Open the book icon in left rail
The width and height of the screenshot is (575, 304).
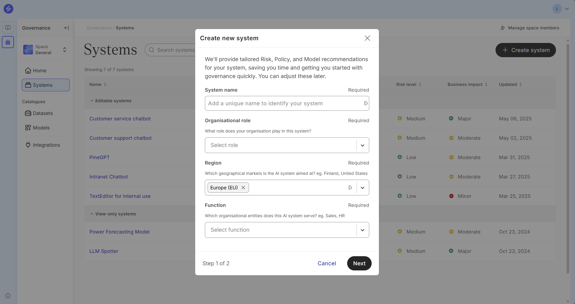point(8,28)
